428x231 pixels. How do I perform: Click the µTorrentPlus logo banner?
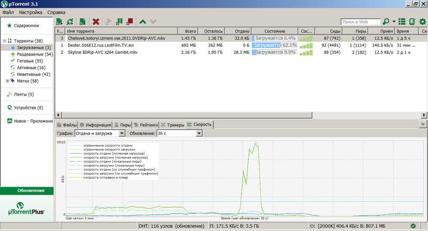point(27,209)
